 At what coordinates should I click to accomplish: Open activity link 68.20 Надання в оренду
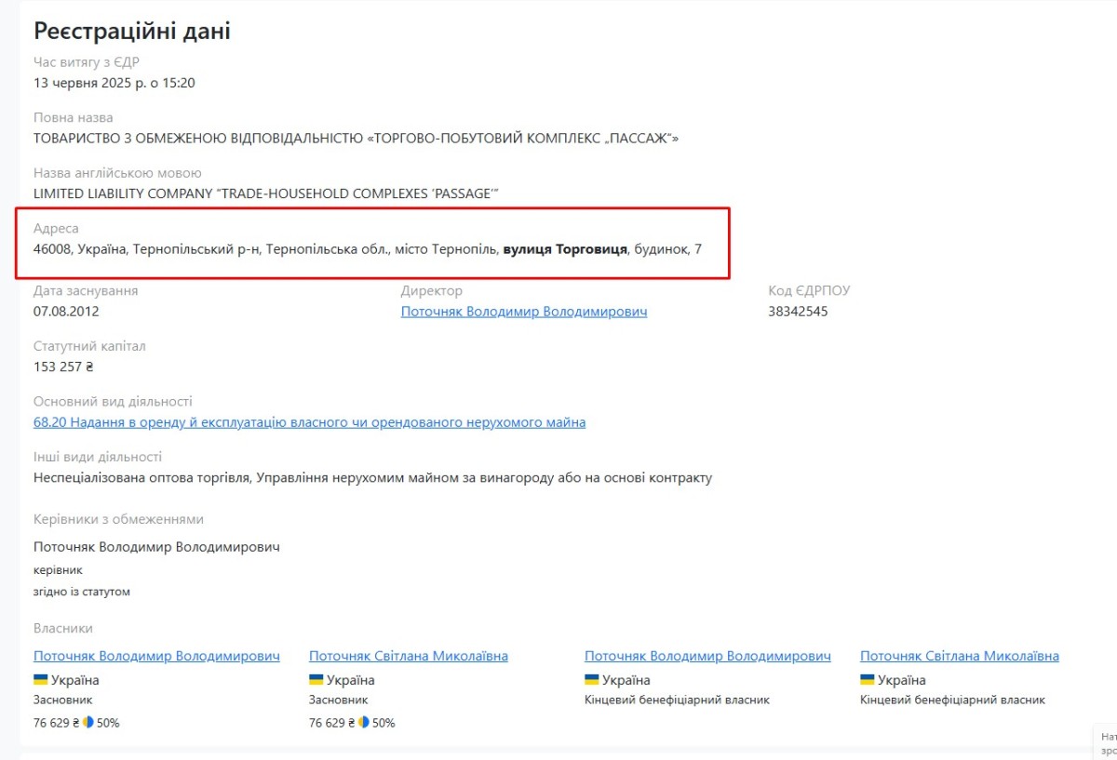(310, 422)
